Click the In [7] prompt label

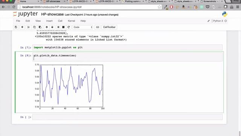[26, 48]
